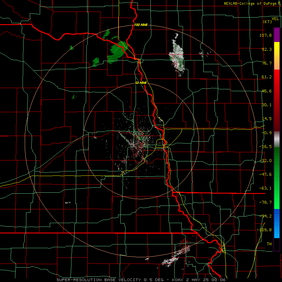The width and height of the screenshot is (282, 282).
Task: Select the -0.9 scale label
Action: click(267, 133)
